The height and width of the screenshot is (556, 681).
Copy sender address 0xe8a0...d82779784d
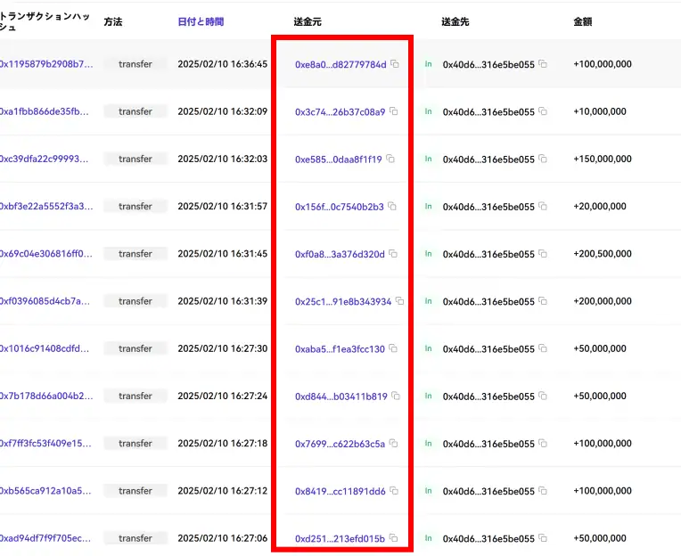click(394, 64)
